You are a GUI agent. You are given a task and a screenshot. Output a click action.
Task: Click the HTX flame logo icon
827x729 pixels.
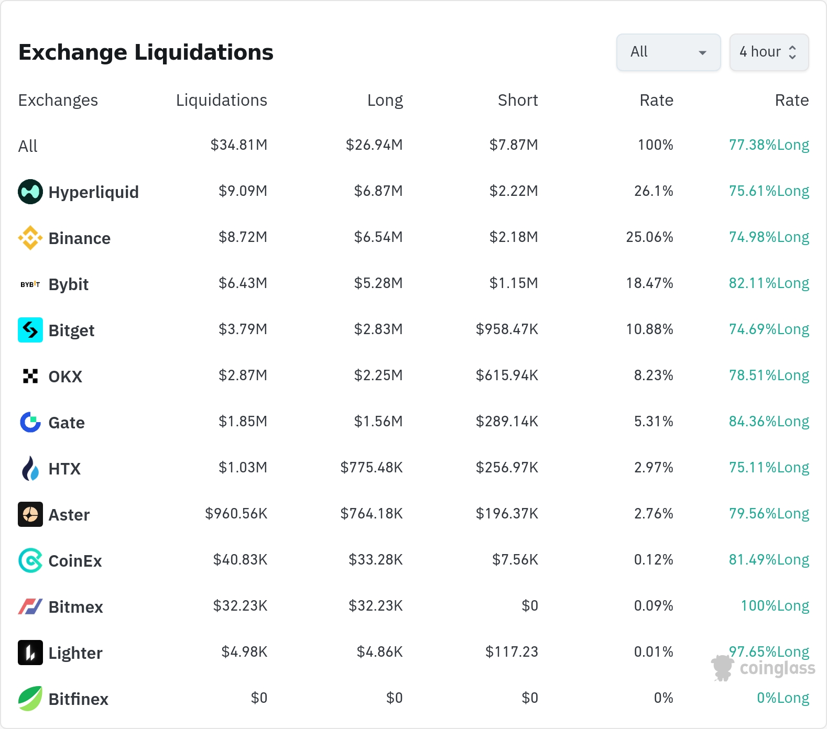point(30,468)
